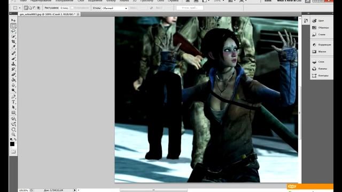The image size is (342, 192).
Task: Open the Style (Стиль) dropdown
Action: [115, 9]
